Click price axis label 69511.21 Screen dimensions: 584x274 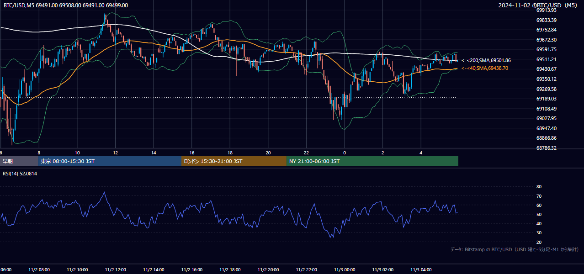coord(546,59)
